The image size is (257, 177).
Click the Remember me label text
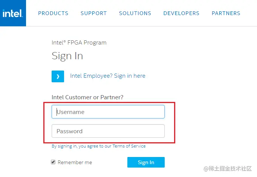coord(75,163)
